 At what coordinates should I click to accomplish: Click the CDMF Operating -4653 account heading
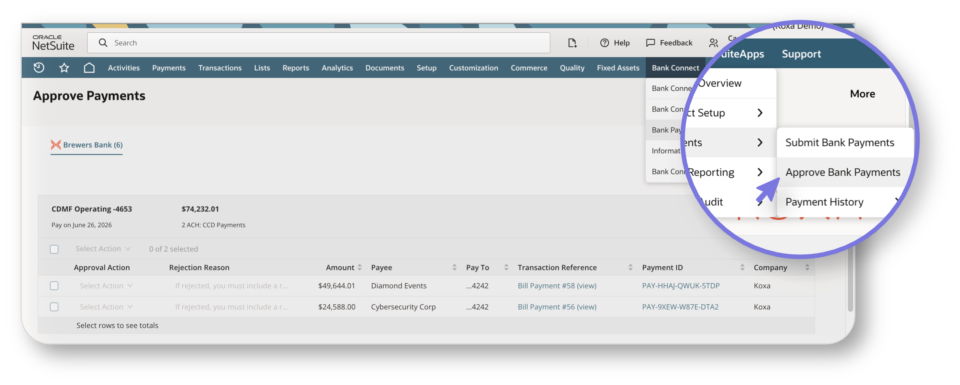tap(92, 209)
